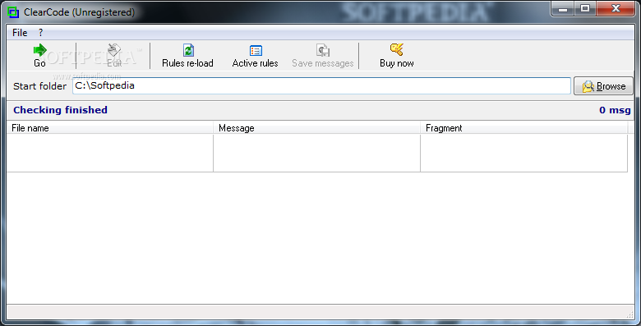Screen dimensions: 641x326
Task: Open the ? help menu
Action: (x=40, y=33)
